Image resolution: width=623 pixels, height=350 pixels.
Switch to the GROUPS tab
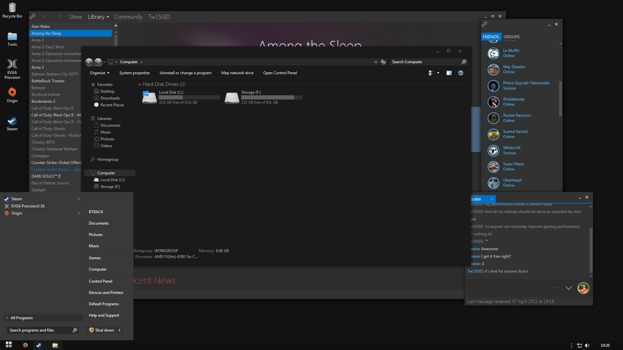(512, 37)
